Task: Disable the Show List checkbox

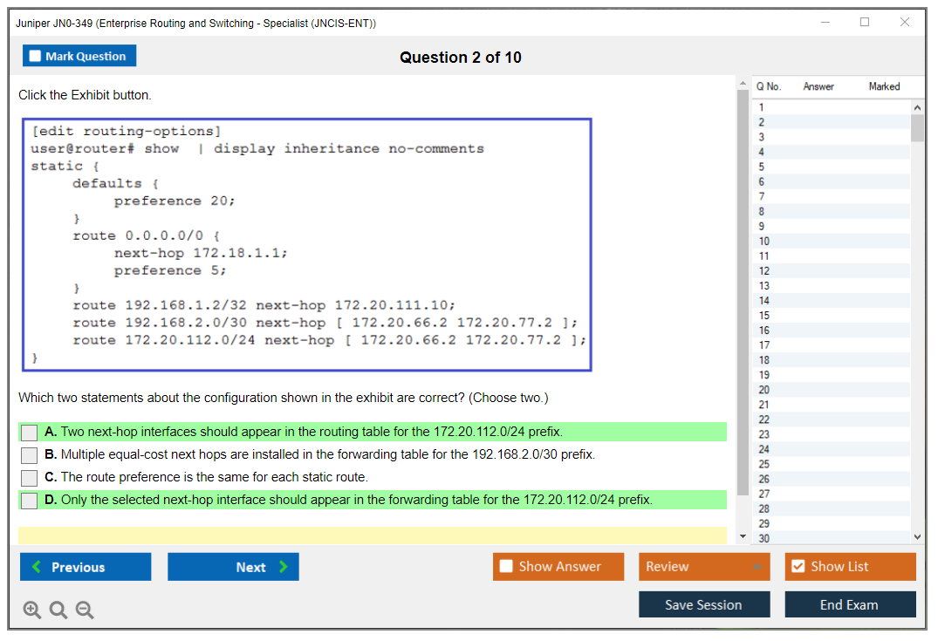Action: [798, 567]
